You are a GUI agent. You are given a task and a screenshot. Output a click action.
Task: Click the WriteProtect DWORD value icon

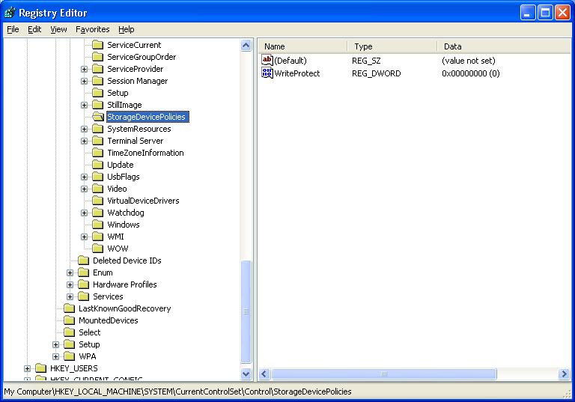tap(267, 73)
